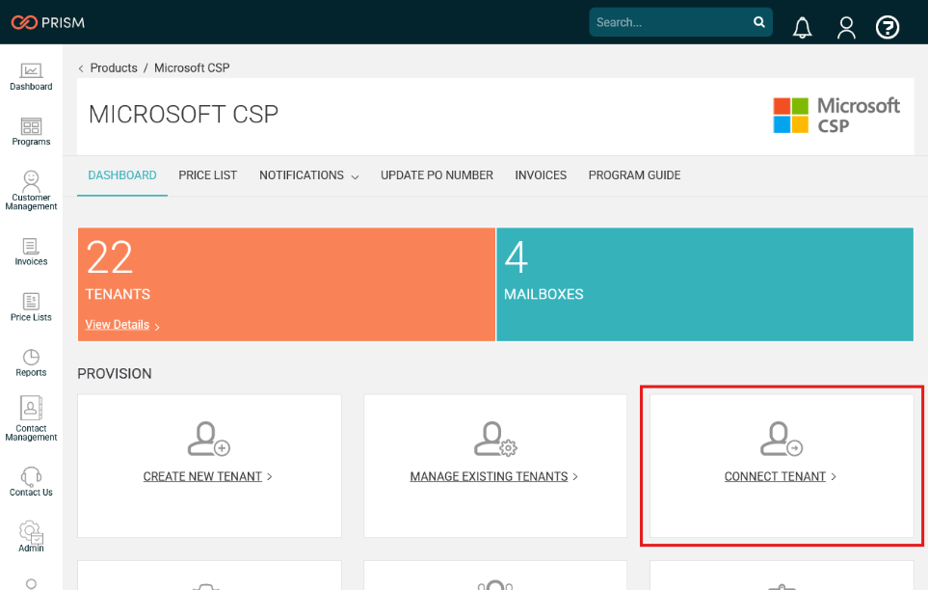Click the 4 MAILBOXES tile

[704, 284]
